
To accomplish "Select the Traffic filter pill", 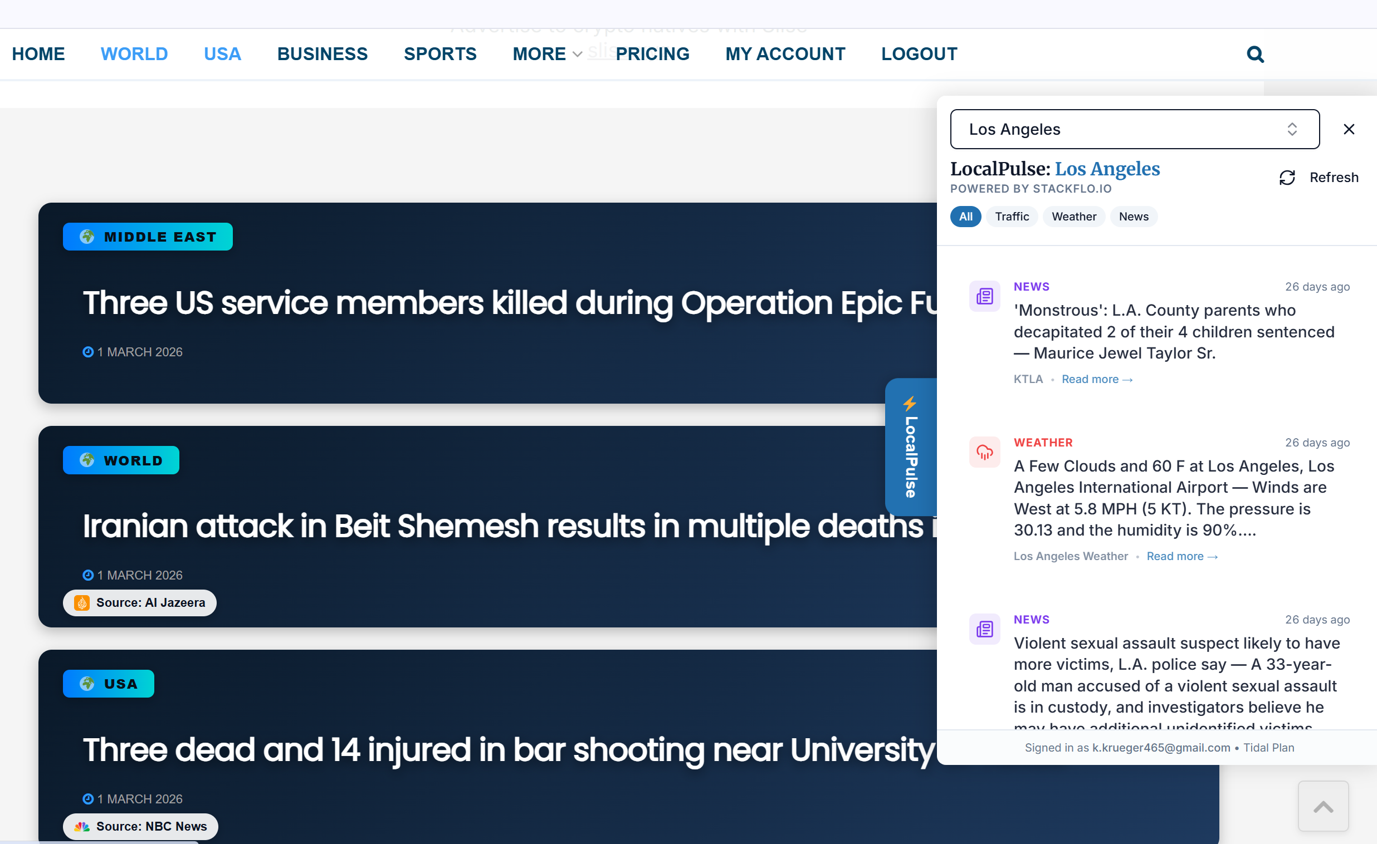I will (x=1012, y=217).
